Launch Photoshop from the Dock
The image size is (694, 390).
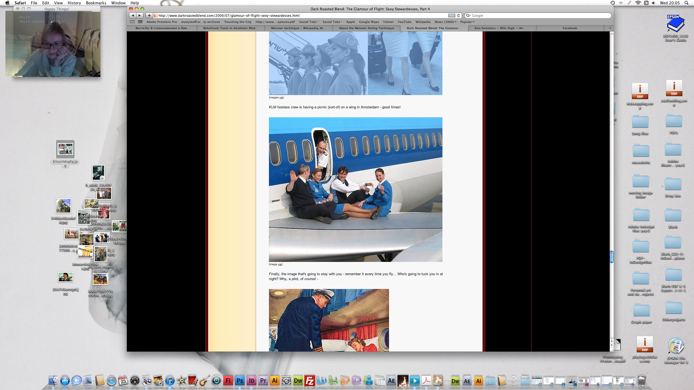240,381
